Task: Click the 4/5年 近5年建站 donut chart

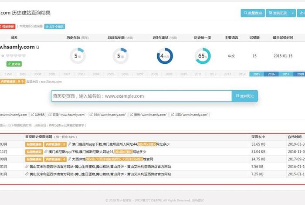Action: [x=165, y=56]
